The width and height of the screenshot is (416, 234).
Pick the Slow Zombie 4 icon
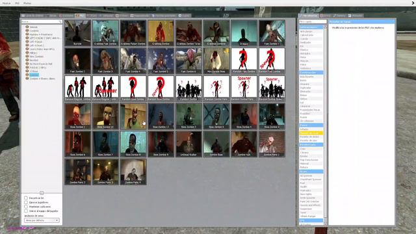pos(244,116)
